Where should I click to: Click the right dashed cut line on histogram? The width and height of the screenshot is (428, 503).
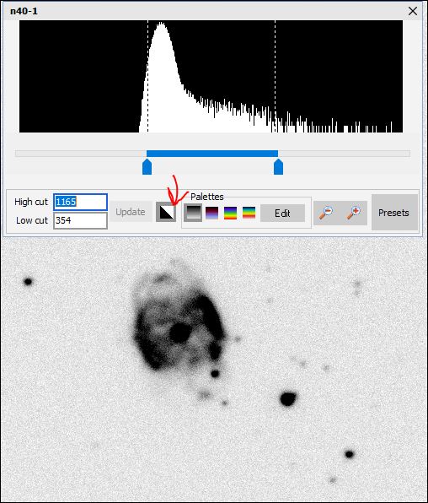point(275,76)
